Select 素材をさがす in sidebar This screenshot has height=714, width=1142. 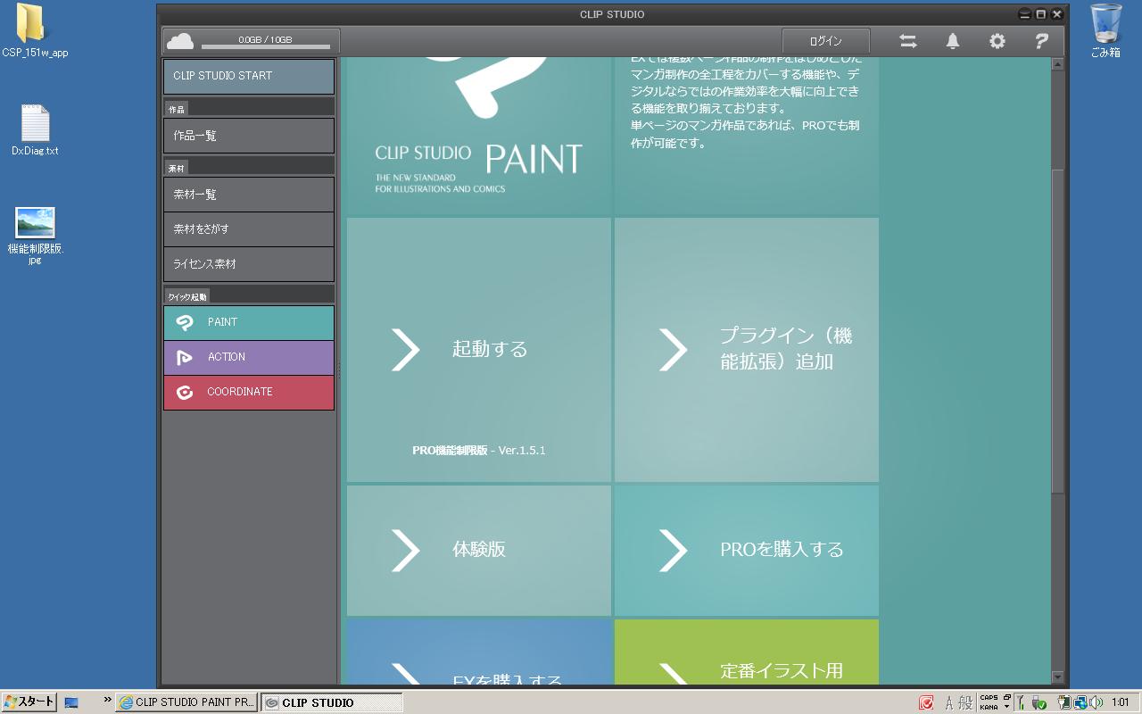249,229
